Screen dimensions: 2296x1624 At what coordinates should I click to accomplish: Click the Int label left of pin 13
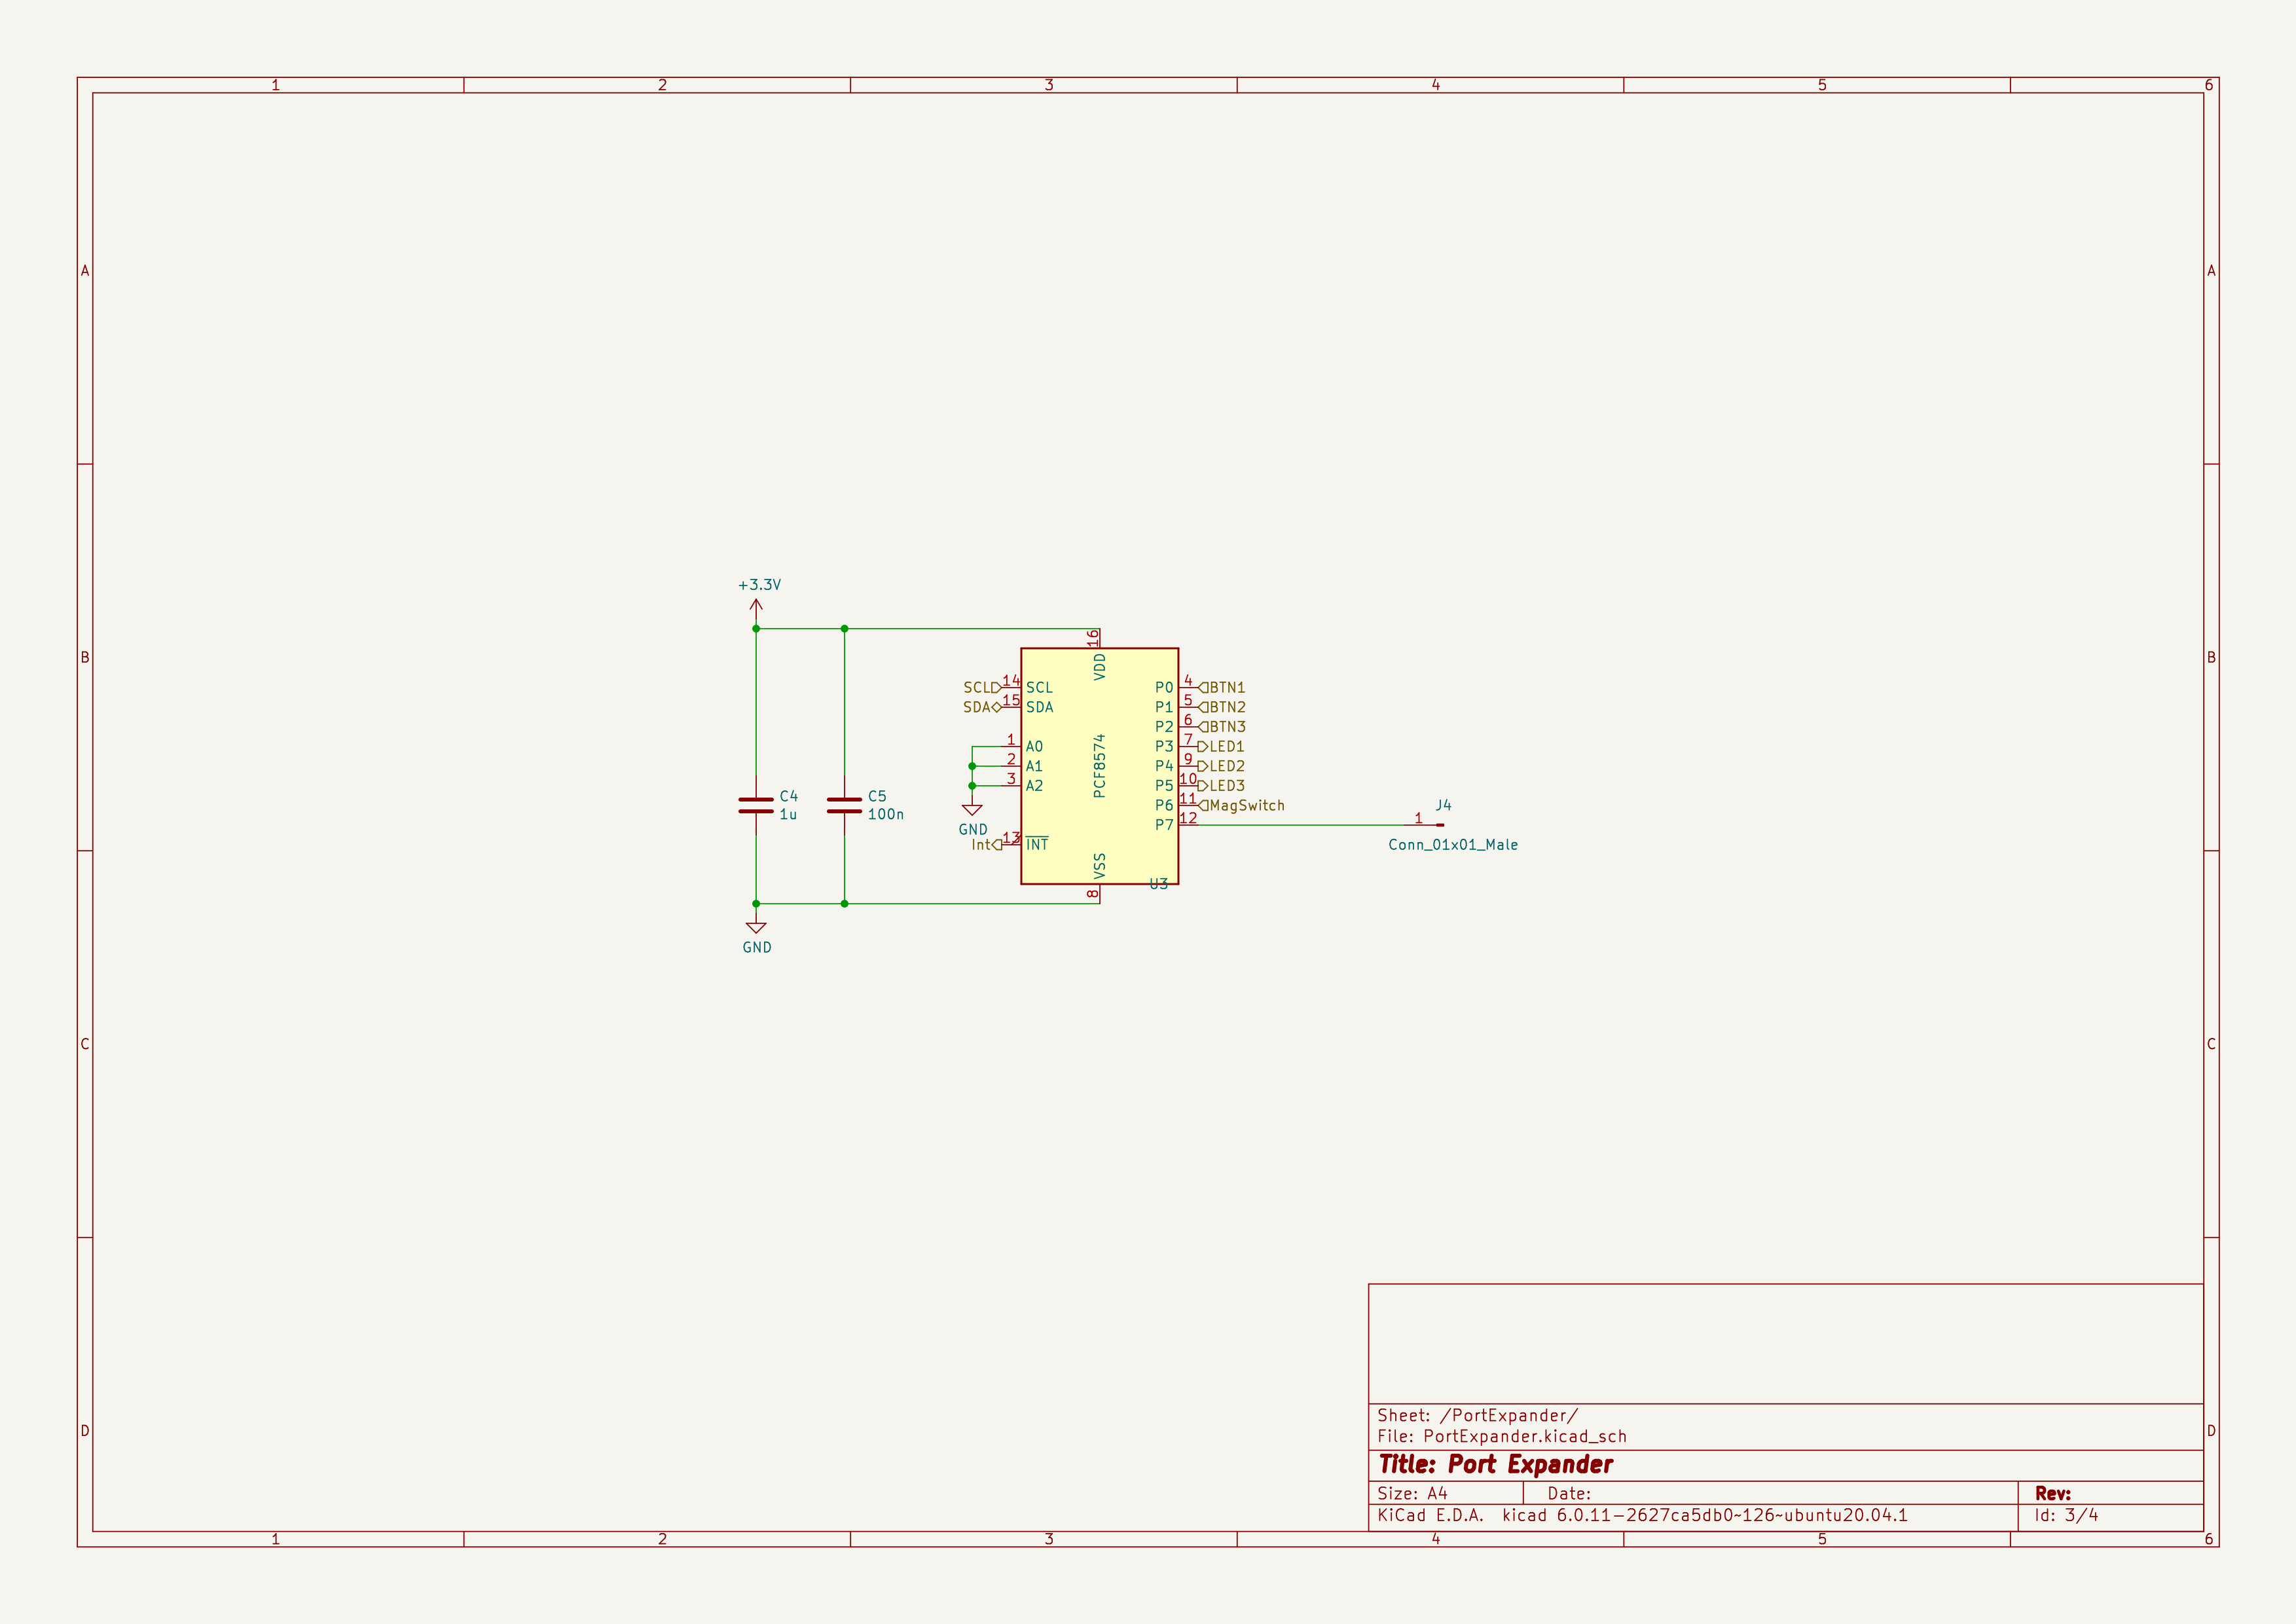coord(987,845)
